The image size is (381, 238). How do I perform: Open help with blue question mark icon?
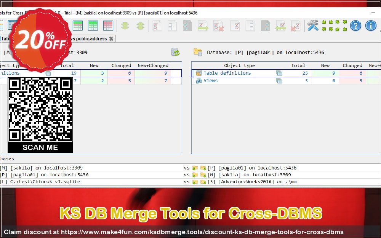pyautogui.click(x=355, y=26)
